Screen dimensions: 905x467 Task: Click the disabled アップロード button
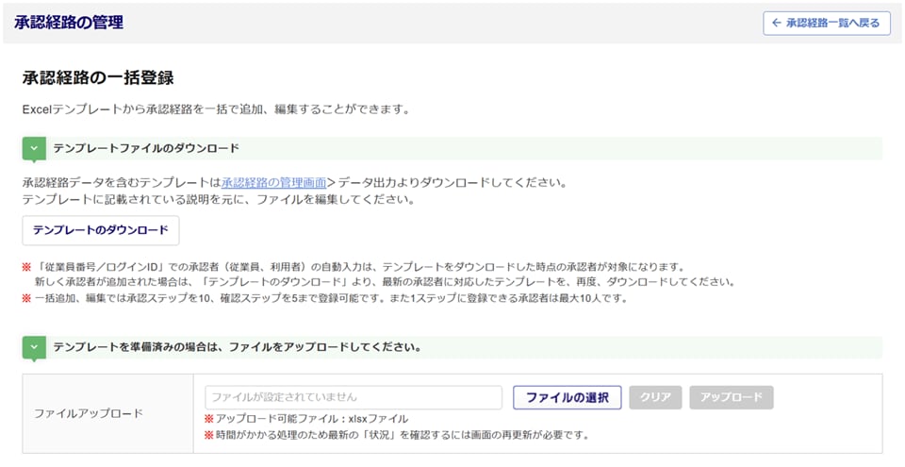[x=731, y=397]
